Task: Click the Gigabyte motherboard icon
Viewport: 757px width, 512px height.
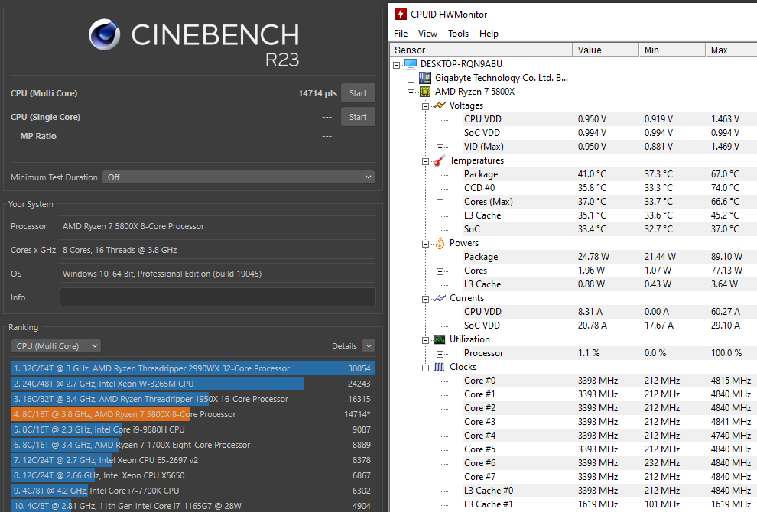Action: [x=425, y=78]
